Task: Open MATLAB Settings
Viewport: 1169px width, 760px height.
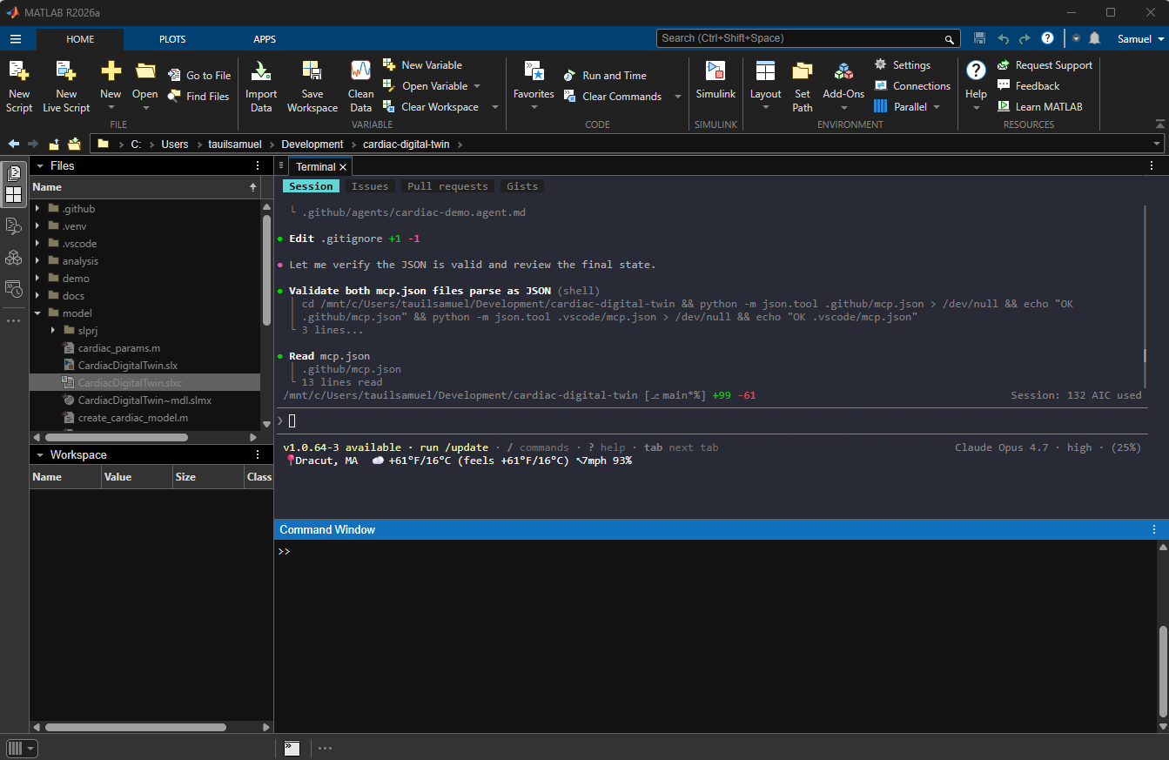Action: [x=902, y=65]
